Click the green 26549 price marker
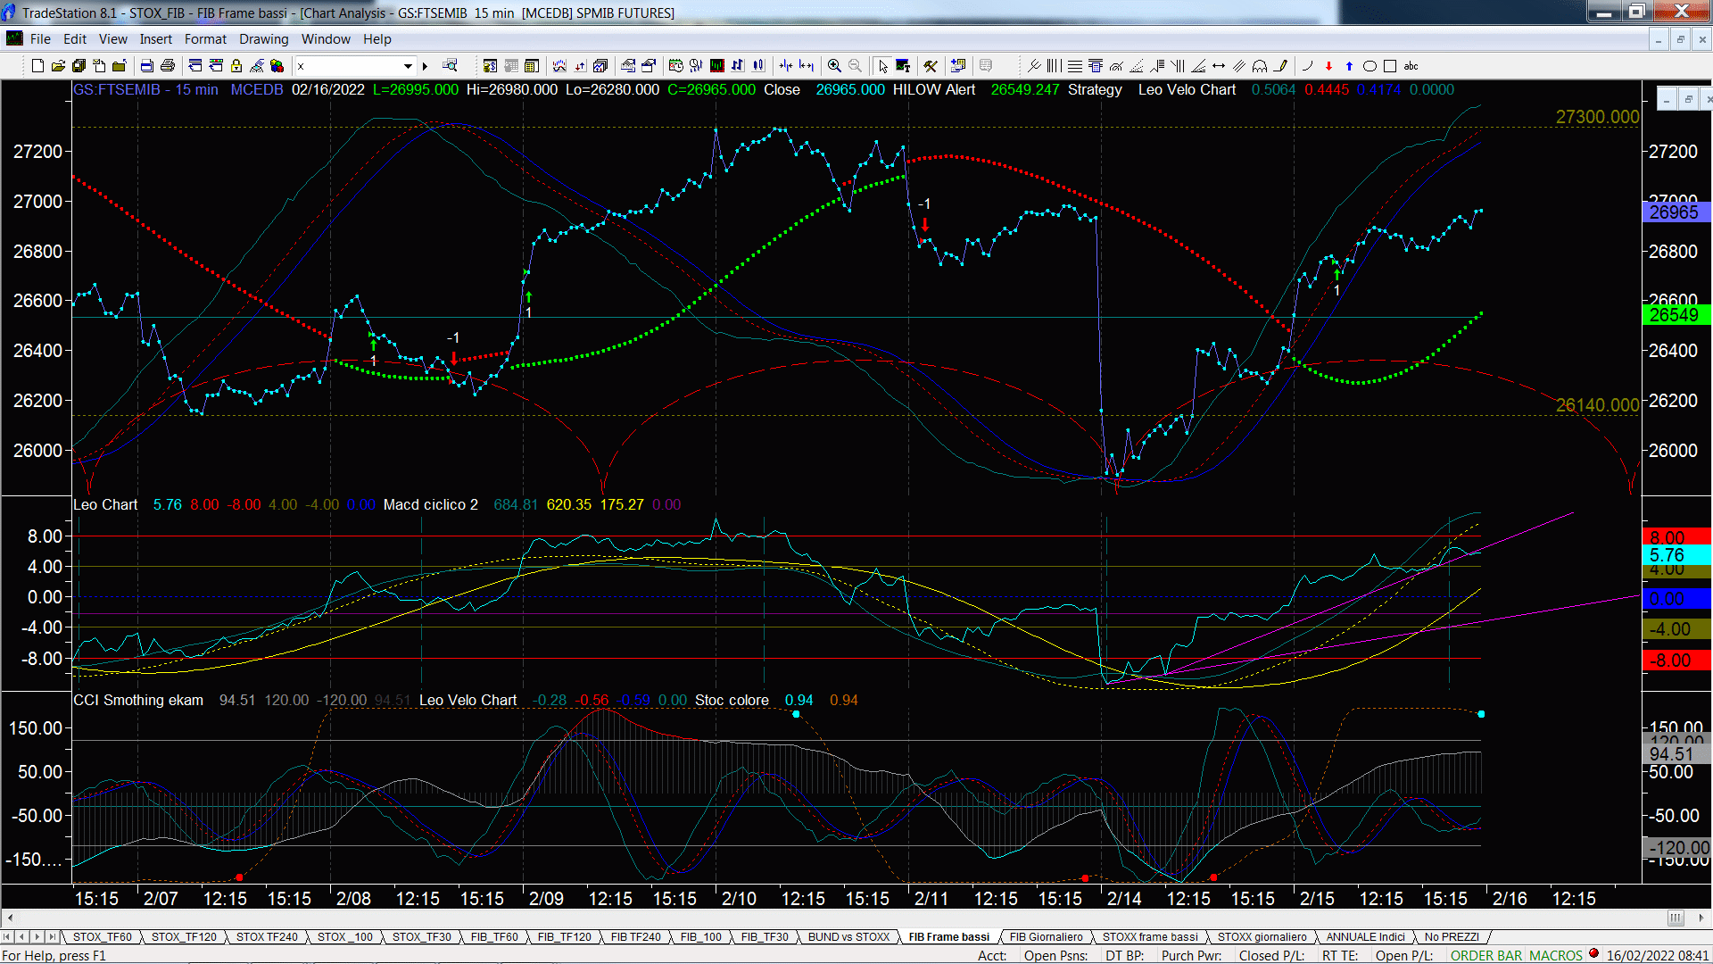 [1675, 315]
